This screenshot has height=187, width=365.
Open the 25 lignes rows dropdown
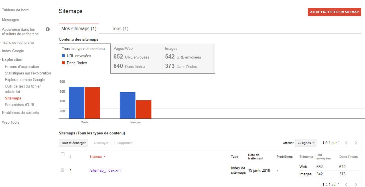306,143
